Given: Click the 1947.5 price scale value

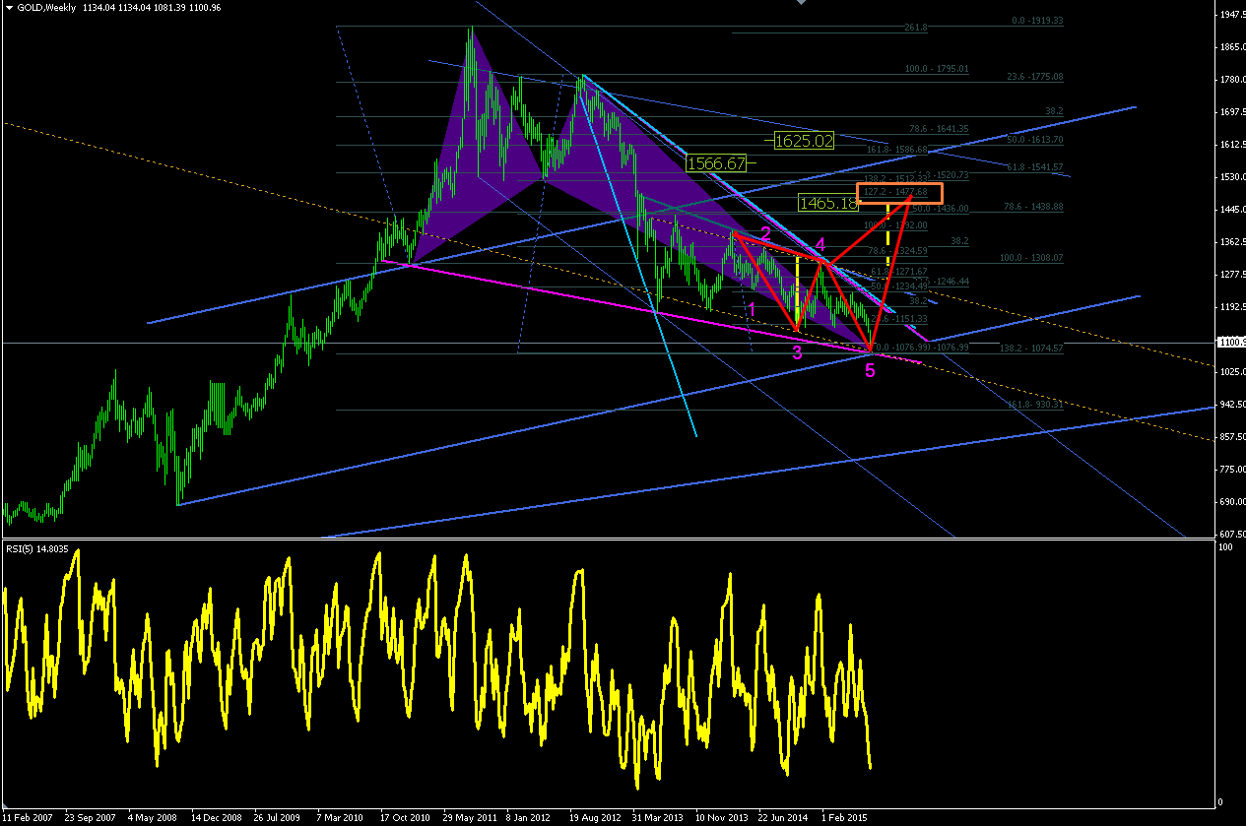Looking at the screenshot, I should pyautogui.click(x=1231, y=16).
